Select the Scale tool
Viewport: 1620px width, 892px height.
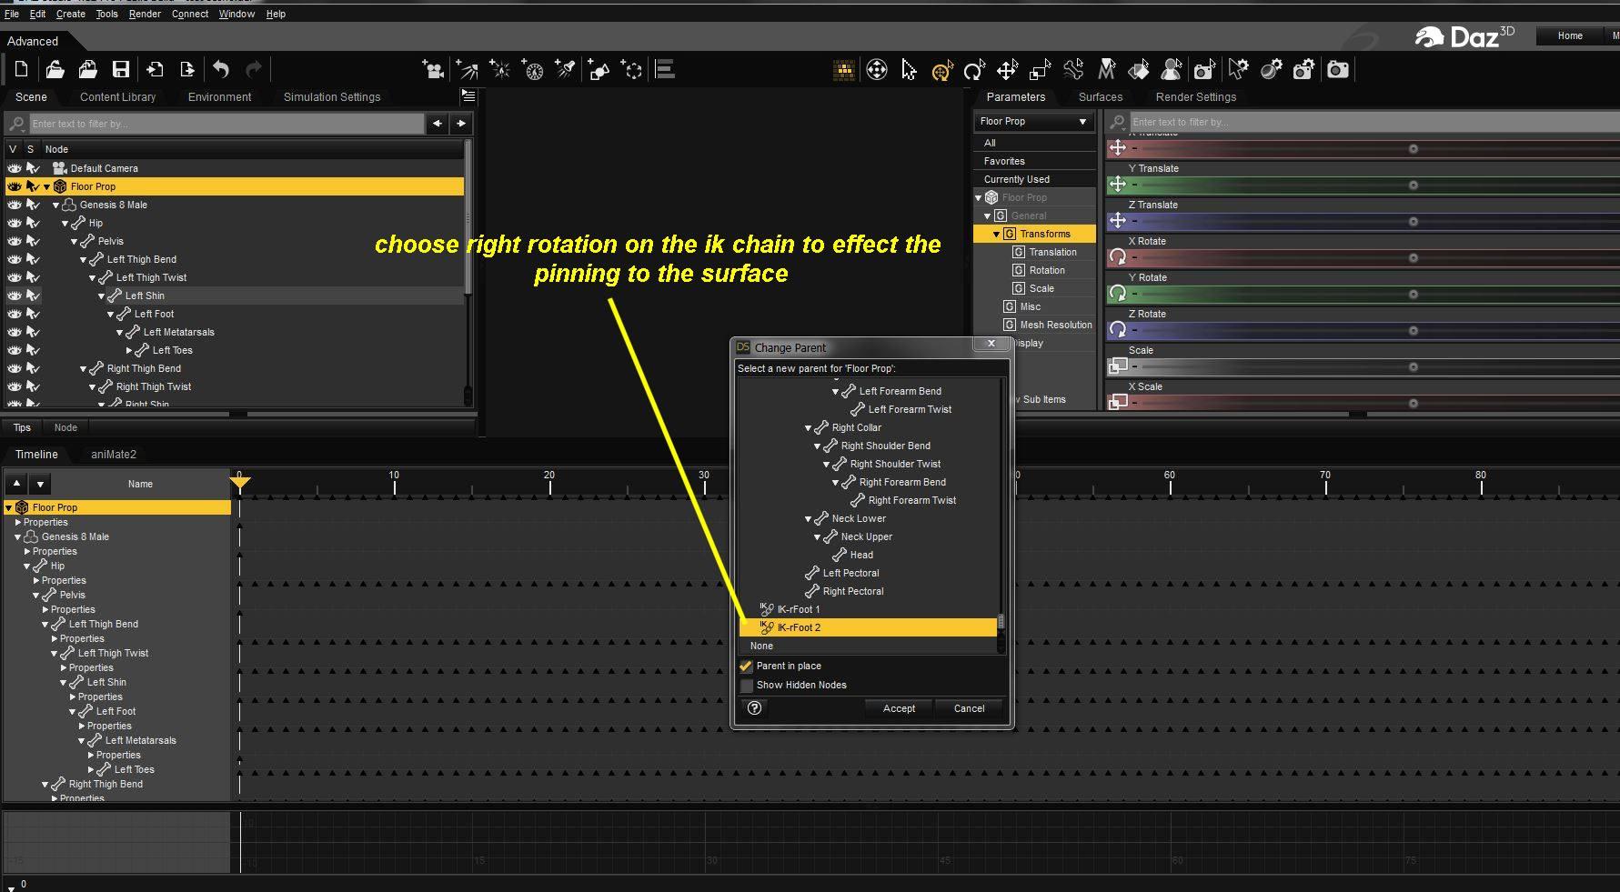click(1040, 69)
